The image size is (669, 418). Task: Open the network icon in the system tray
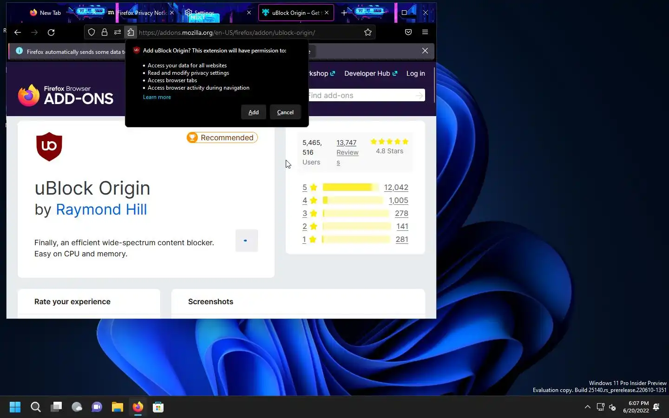tap(600, 407)
